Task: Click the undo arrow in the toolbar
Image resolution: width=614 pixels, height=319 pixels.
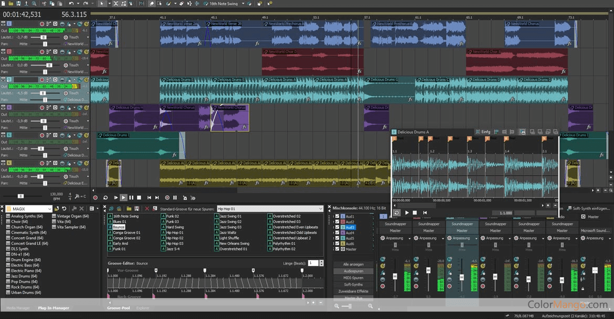Action: point(71,4)
